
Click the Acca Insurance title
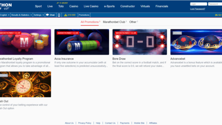64,59
